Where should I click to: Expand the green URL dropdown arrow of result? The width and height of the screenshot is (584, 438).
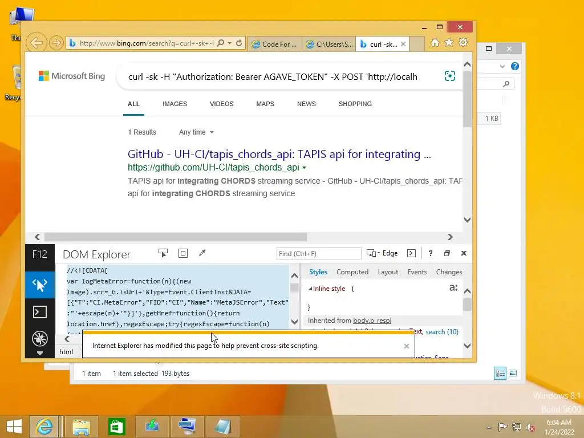point(305,168)
